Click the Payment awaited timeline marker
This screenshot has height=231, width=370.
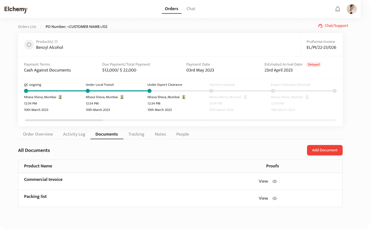tap(211, 91)
